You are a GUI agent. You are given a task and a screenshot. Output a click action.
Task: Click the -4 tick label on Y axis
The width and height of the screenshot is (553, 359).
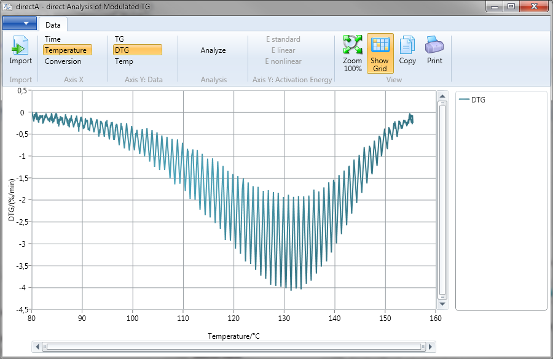22,287
